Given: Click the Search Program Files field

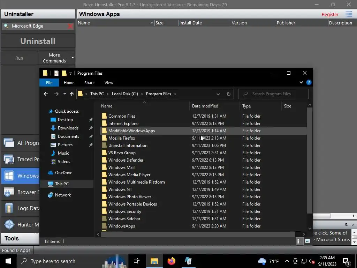Looking at the screenshot, I should coord(273,94).
